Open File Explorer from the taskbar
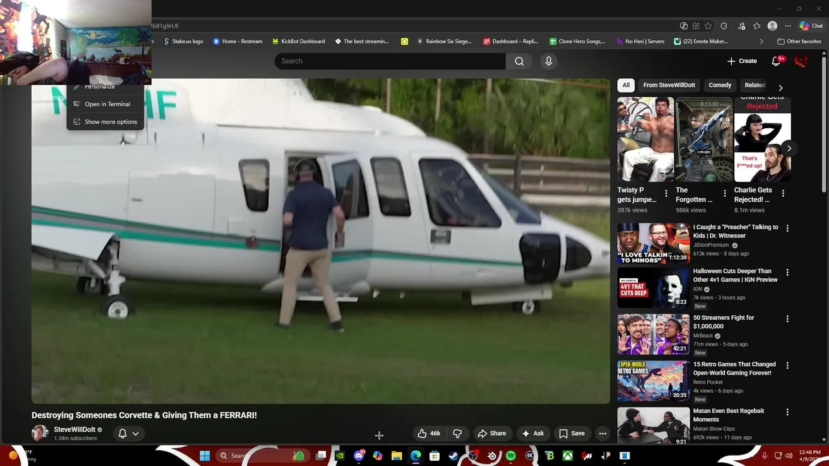 (396, 456)
